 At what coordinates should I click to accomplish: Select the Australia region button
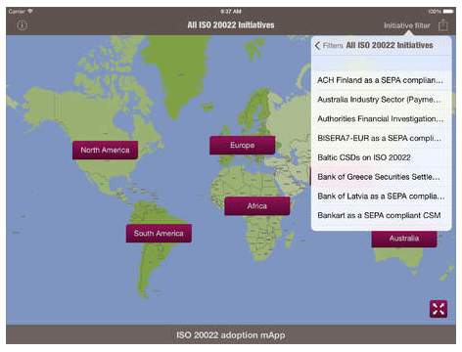pyautogui.click(x=404, y=239)
